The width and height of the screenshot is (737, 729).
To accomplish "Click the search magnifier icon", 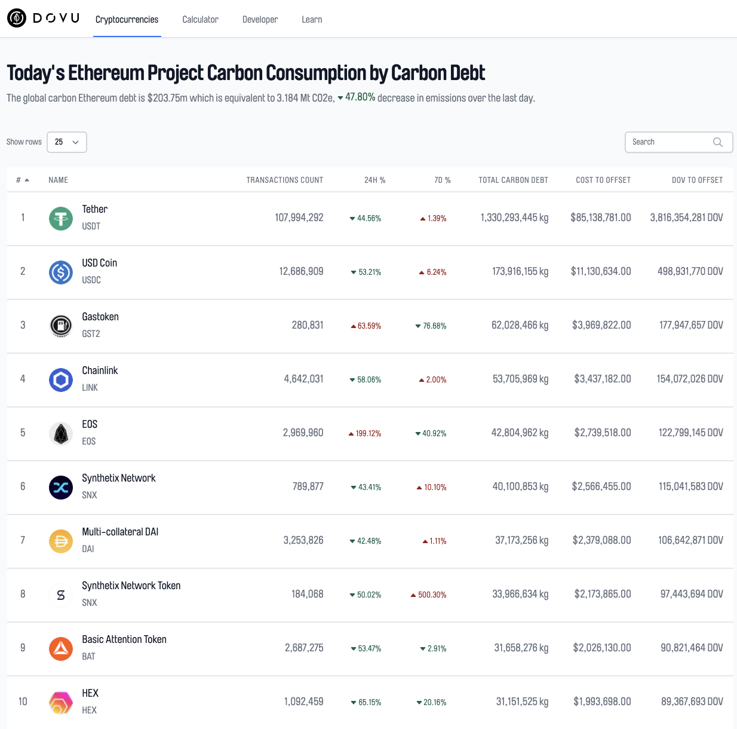I will (x=717, y=142).
